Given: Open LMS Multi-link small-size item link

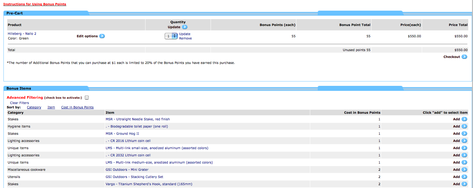Looking at the screenshot, I should tap(157, 148).
